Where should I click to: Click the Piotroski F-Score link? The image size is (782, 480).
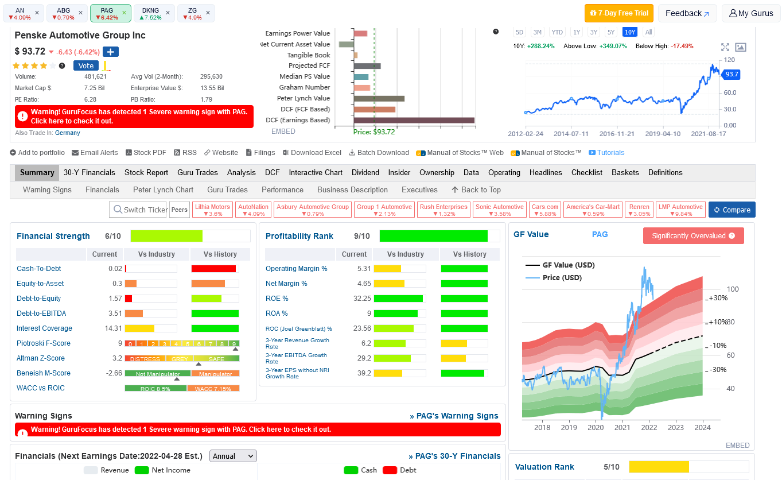44,343
